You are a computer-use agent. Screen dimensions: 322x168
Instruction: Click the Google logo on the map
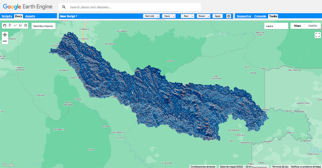point(8,165)
